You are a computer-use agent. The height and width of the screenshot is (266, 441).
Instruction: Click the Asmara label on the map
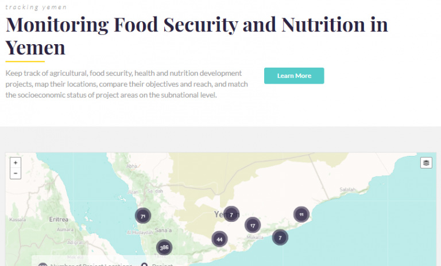click(x=65, y=229)
